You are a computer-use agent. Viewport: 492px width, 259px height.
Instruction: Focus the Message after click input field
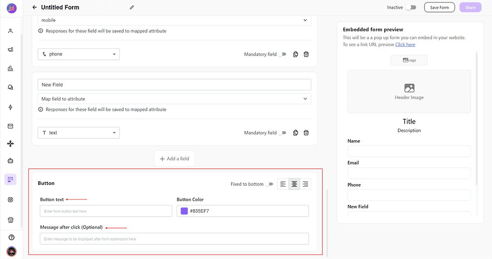tap(174, 239)
